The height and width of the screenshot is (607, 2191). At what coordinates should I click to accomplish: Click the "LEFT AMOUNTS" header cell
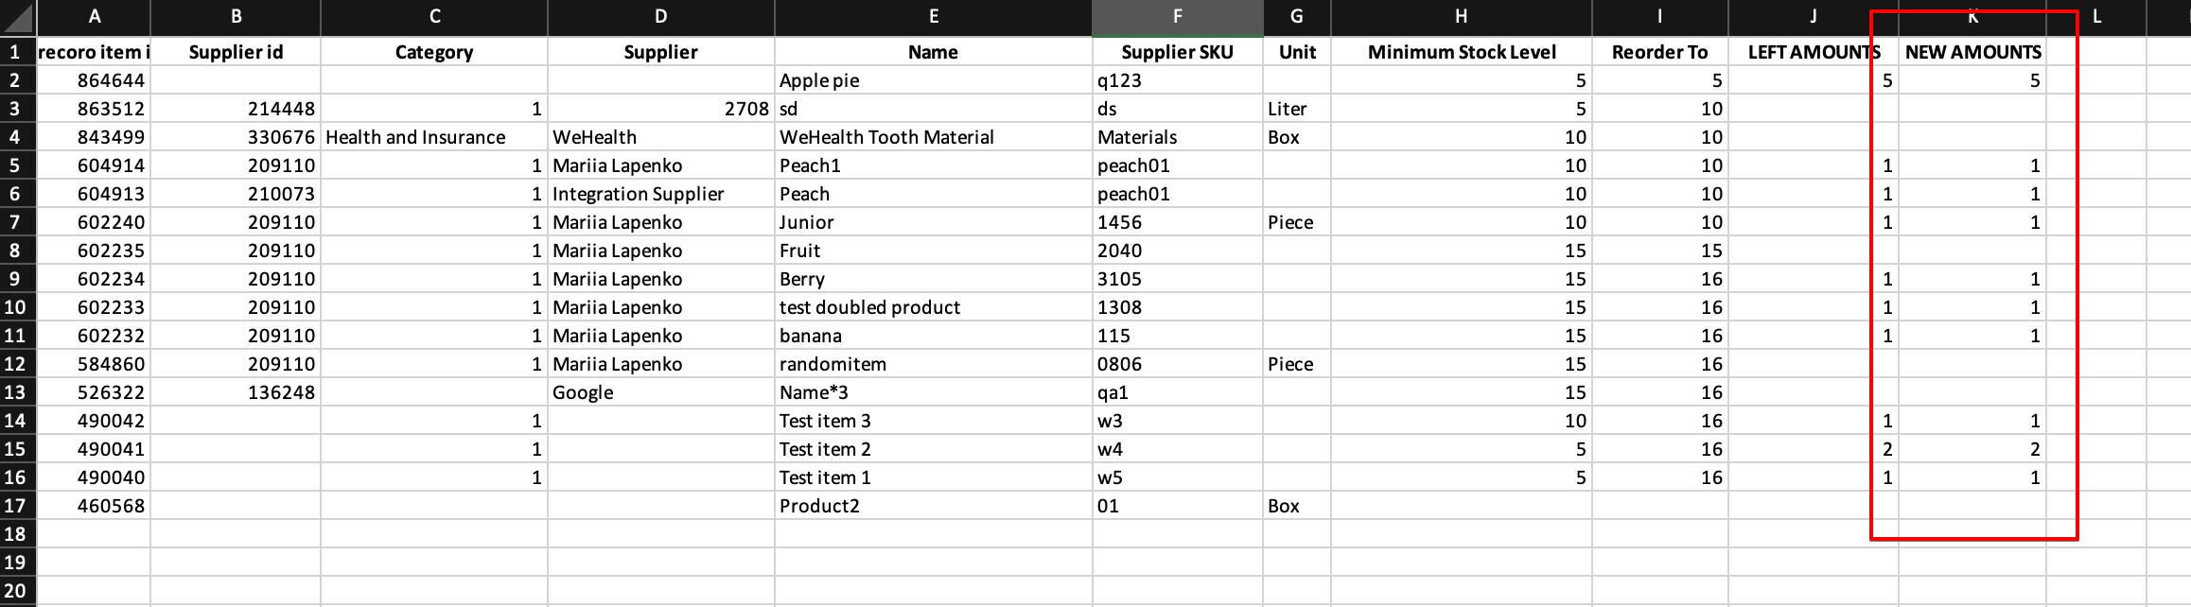1813,52
